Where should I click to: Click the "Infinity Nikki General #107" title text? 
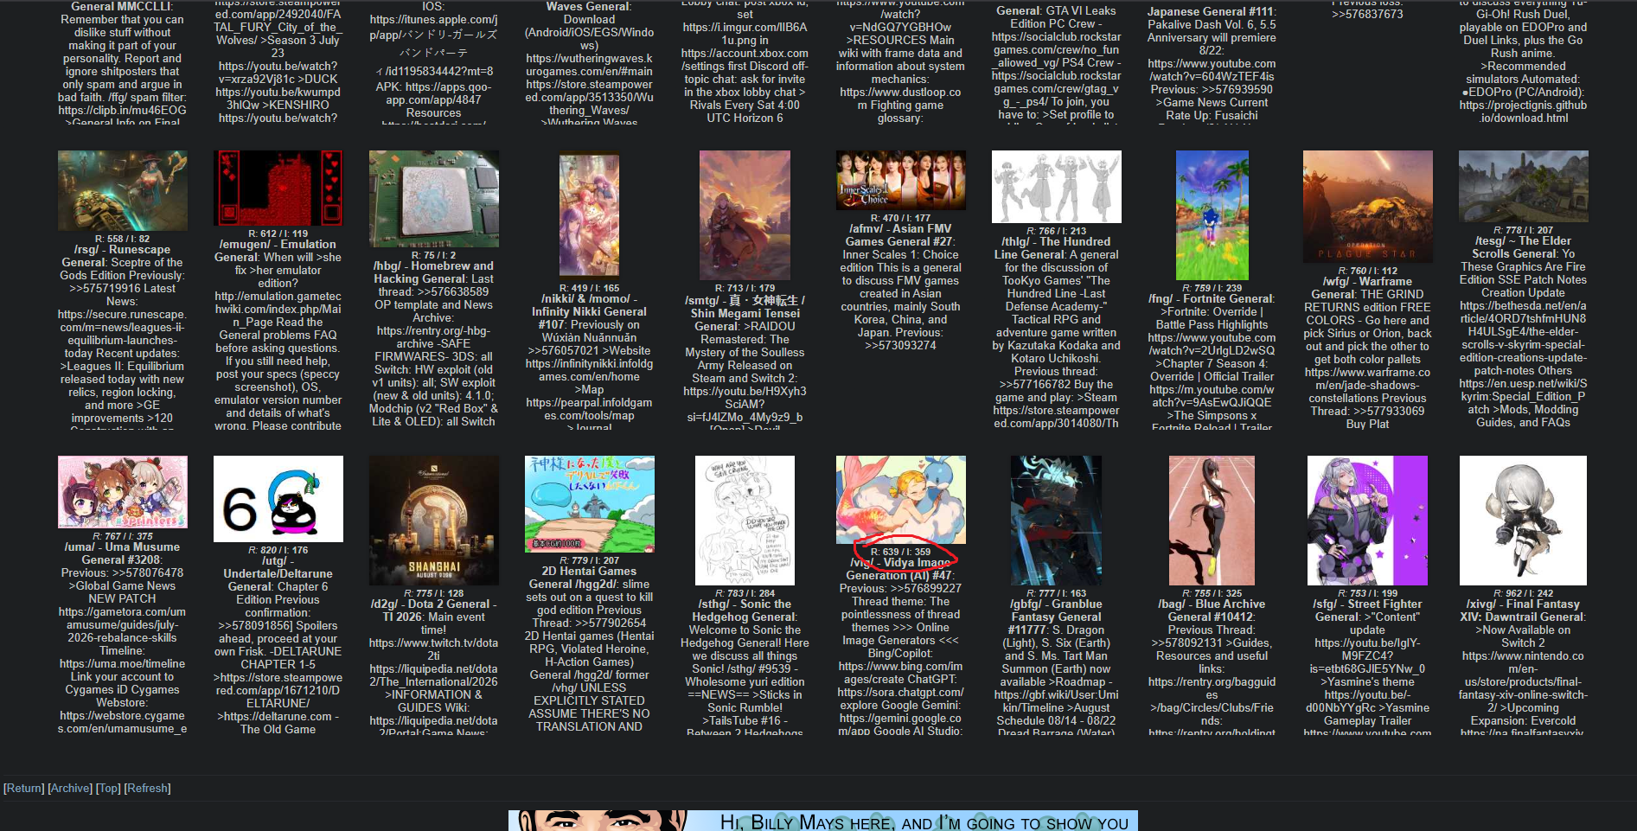[x=589, y=318]
